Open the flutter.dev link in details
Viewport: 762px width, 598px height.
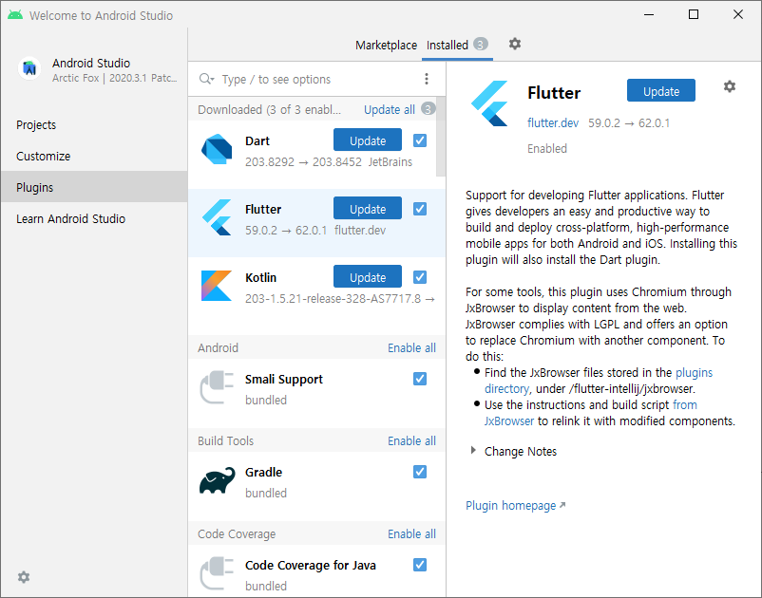pos(553,123)
